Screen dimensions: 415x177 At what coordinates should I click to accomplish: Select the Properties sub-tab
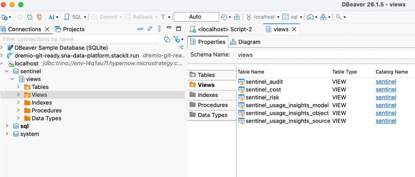pyautogui.click(x=208, y=42)
